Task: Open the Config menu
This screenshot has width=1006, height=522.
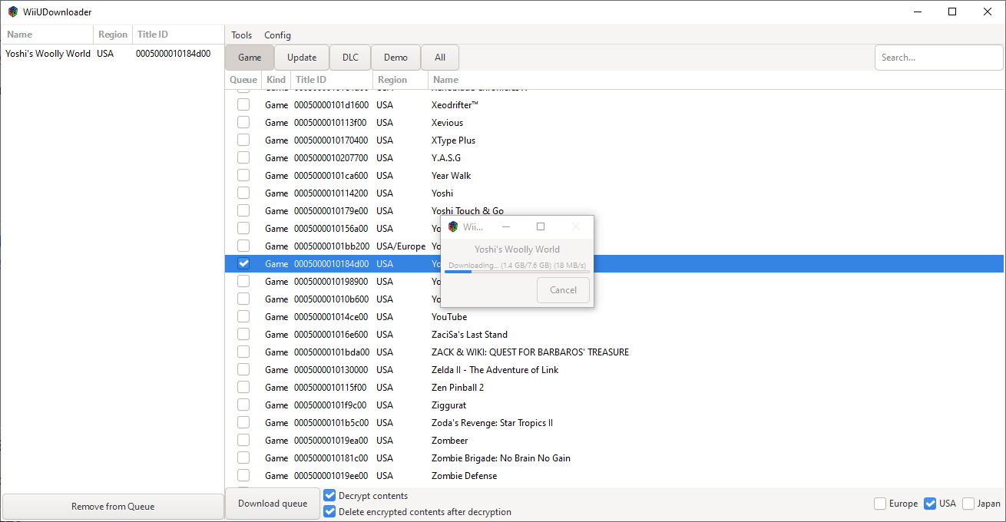Action: 277,35
